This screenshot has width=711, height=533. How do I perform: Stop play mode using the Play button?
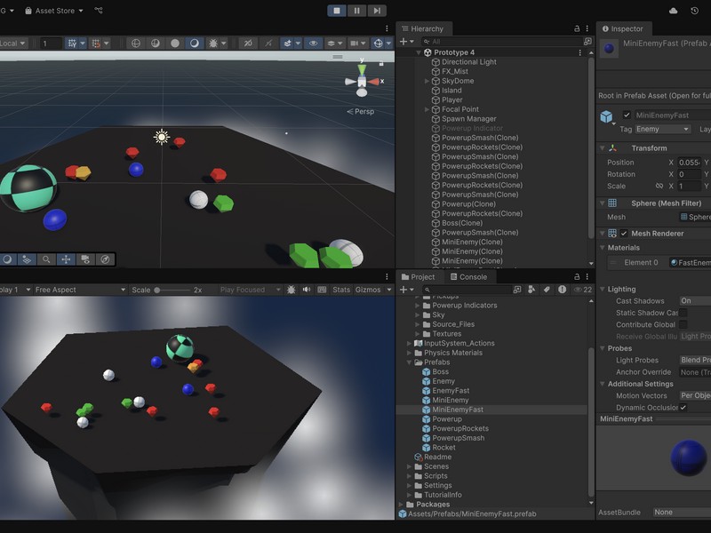coord(337,11)
